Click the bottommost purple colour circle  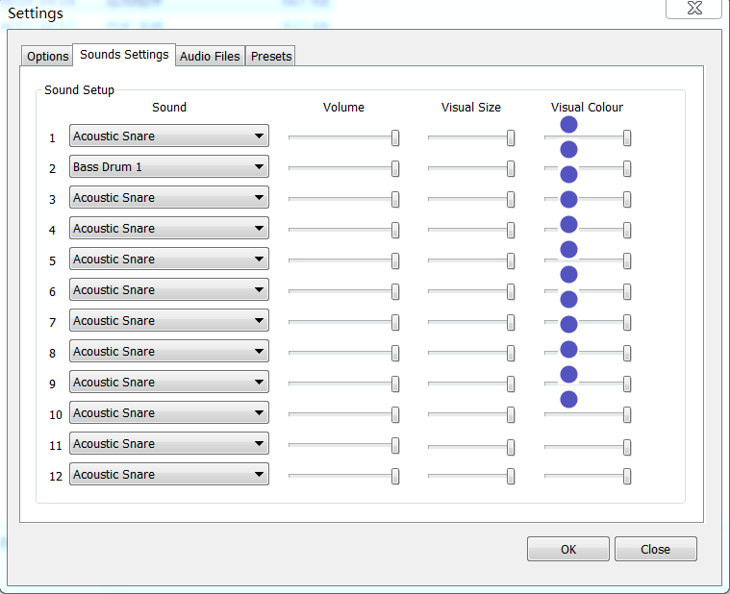tap(568, 399)
